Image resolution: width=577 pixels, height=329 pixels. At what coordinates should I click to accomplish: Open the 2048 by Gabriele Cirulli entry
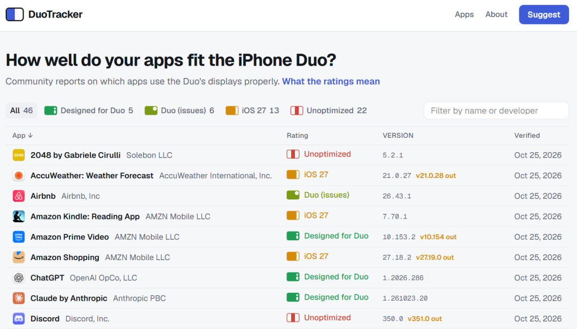point(75,155)
